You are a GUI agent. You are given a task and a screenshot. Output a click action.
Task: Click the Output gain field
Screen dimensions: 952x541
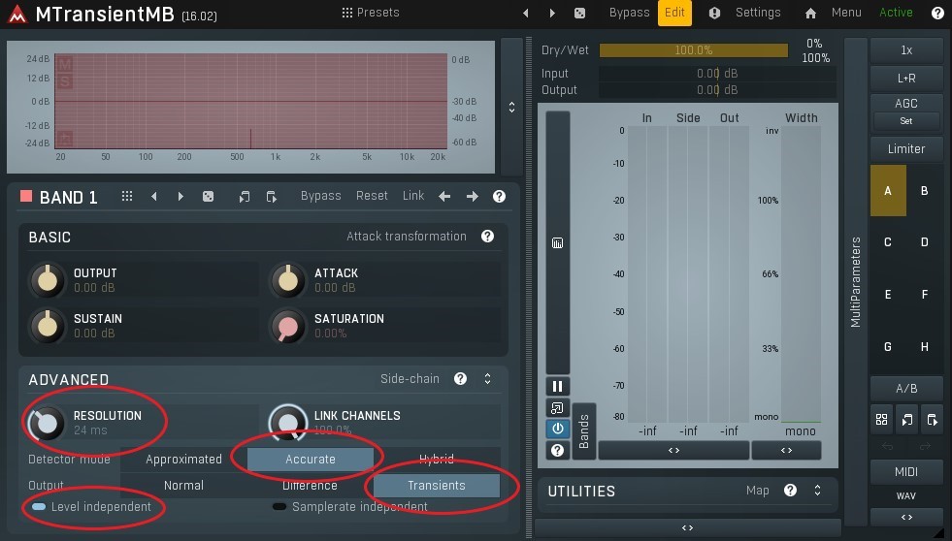(x=717, y=90)
